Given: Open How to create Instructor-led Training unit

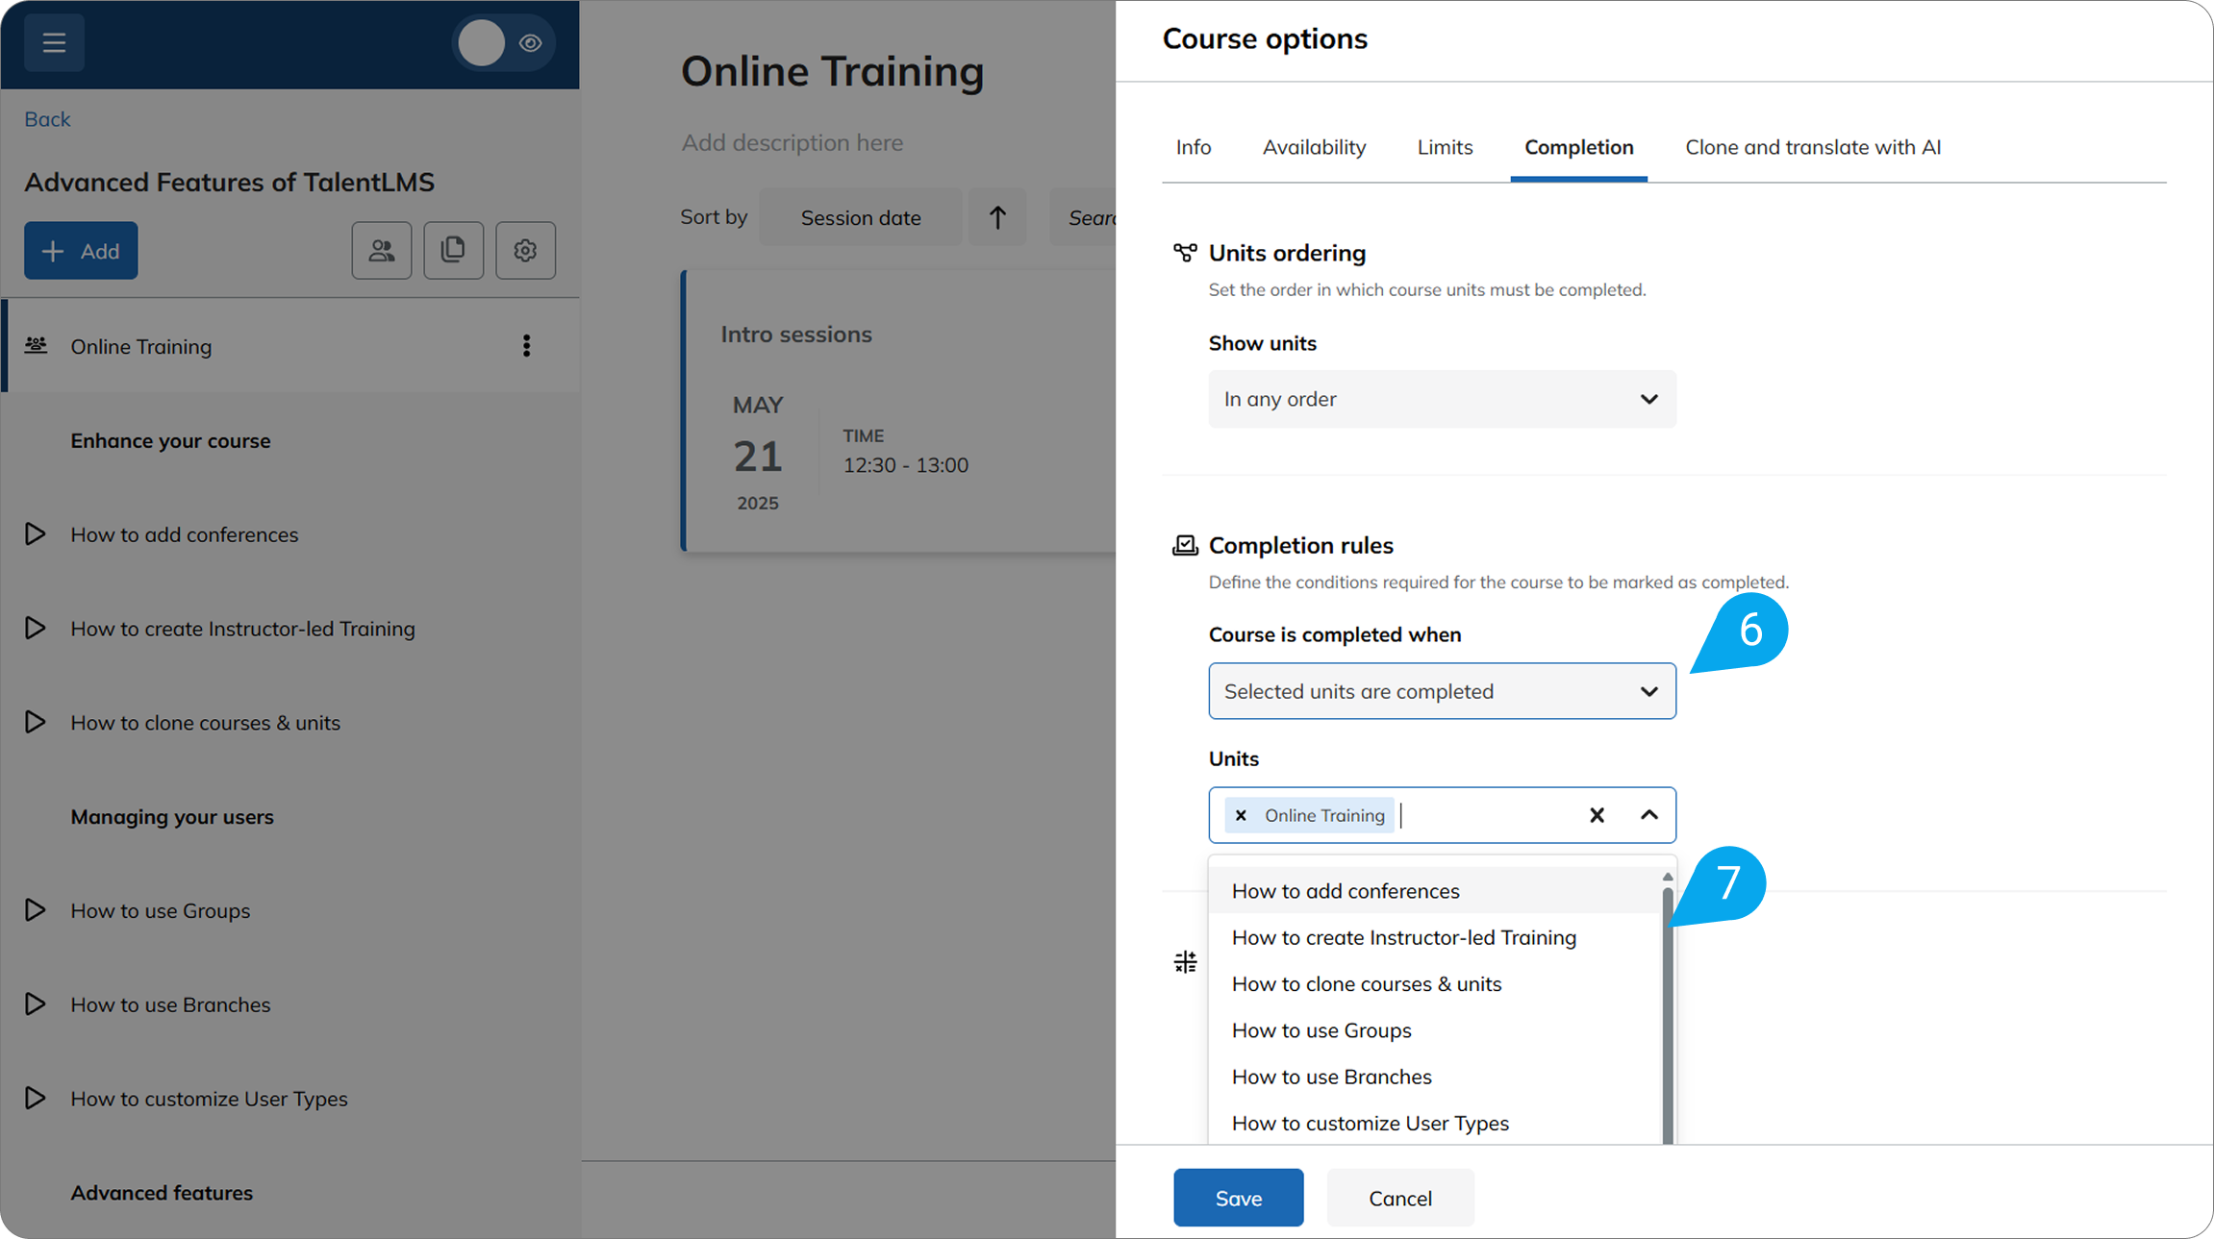Looking at the screenshot, I should [x=242, y=629].
